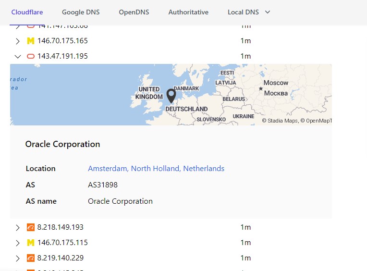Open the Local DNS dropdown
Image resolution: width=367 pixels, height=271 pixels.
[249, 12]
